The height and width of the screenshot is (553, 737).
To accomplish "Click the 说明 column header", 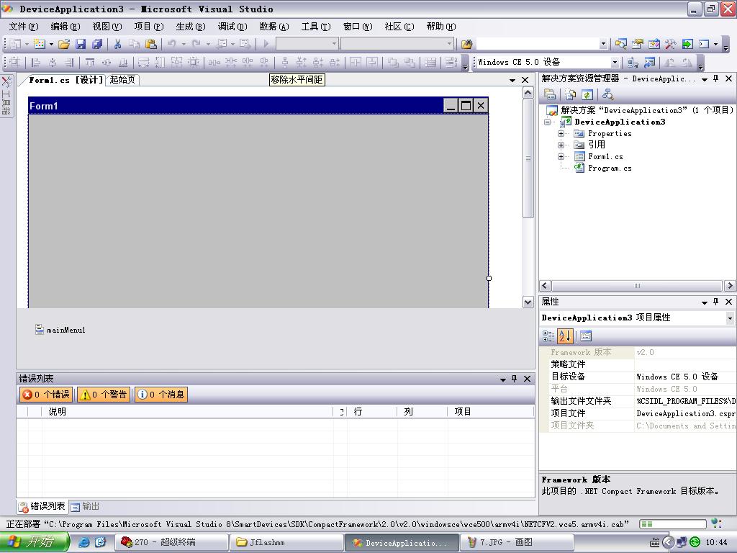I will (x=187, y=411).
